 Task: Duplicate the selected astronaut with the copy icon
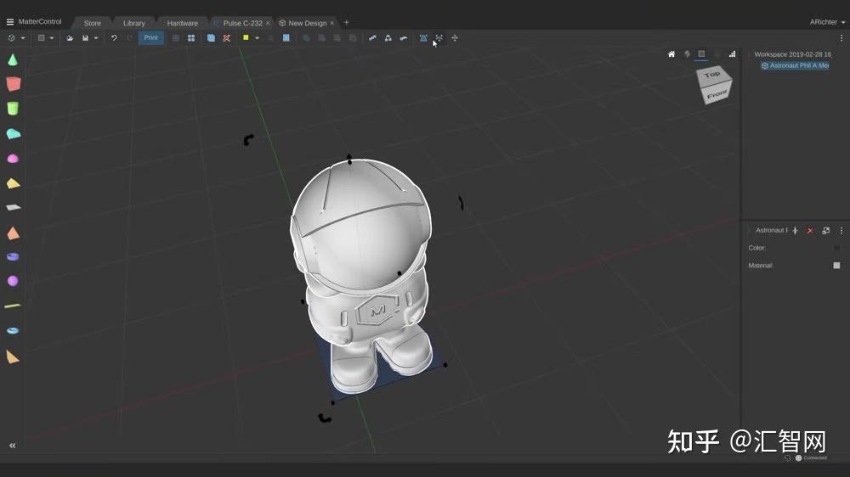pos(211,38)
